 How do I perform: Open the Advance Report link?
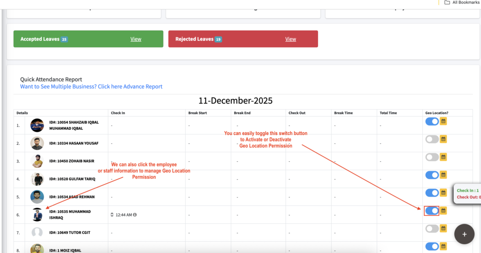tap(91, 87)
